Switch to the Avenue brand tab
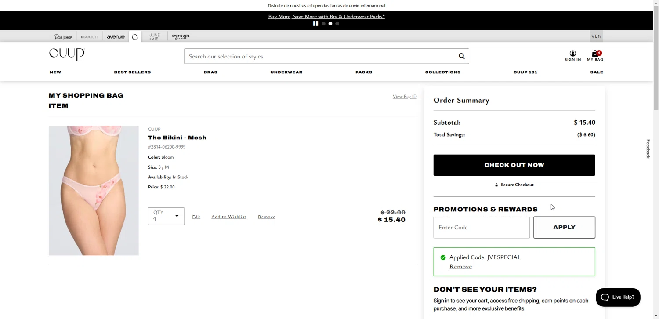Screen dimensions: 659x319 pyautogui.click(x=116, y=37)
